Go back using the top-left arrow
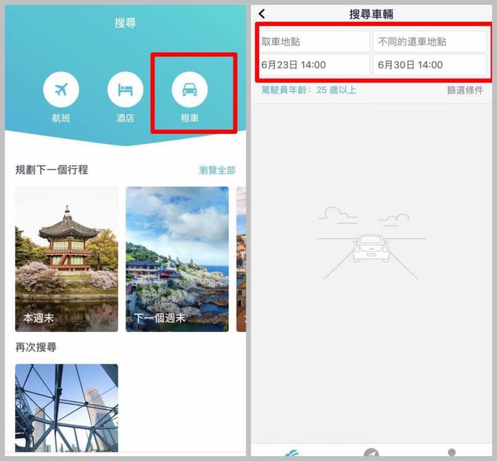Screen dimensions: 497x461 tap(261, 14)
